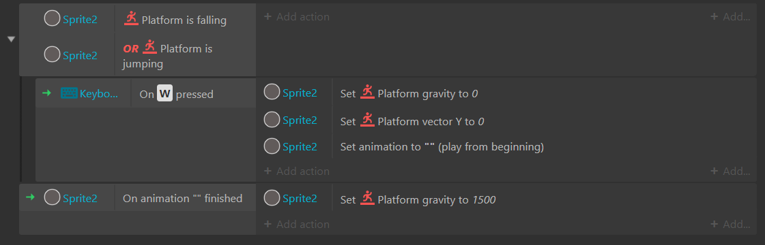Add action under the W pressed event

297,171
